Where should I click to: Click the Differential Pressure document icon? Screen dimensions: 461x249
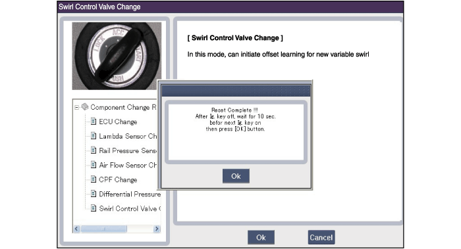[94, 194]
